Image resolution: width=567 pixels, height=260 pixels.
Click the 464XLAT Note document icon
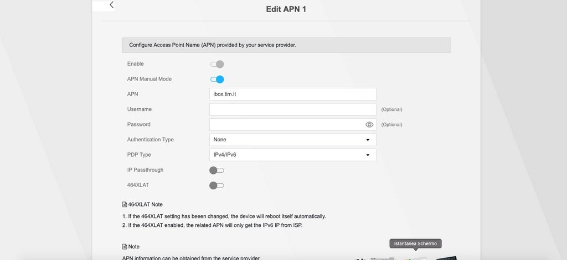125,204
